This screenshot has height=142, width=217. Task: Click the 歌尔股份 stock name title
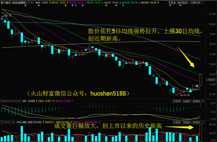point(5,2)
